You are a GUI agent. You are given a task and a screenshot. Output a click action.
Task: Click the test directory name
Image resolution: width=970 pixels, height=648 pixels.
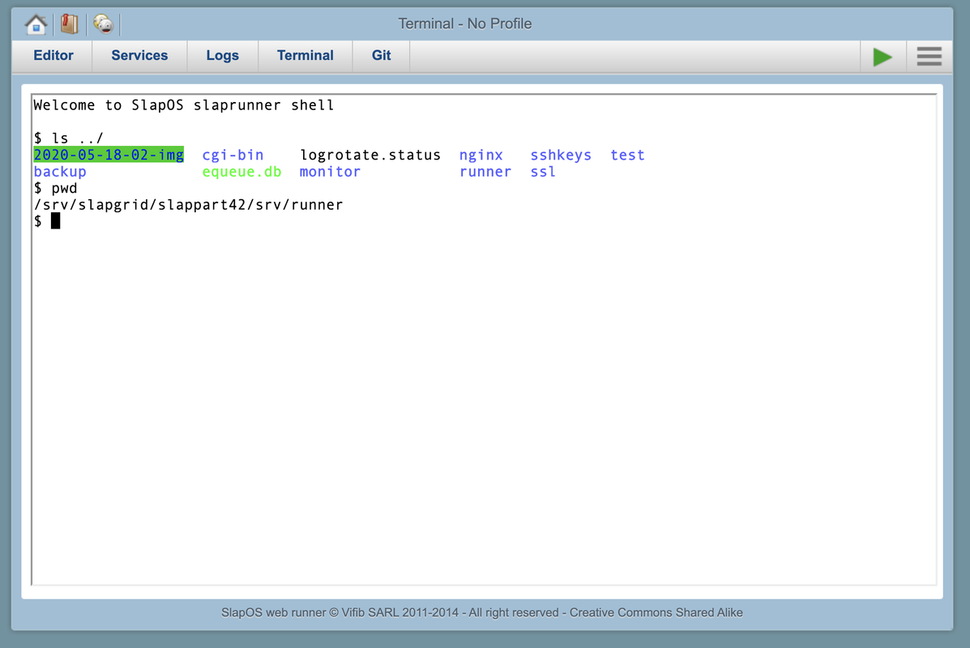627,155
